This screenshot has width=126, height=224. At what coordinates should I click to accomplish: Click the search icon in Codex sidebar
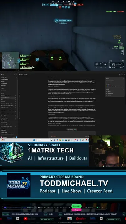[x=14, y=75]
